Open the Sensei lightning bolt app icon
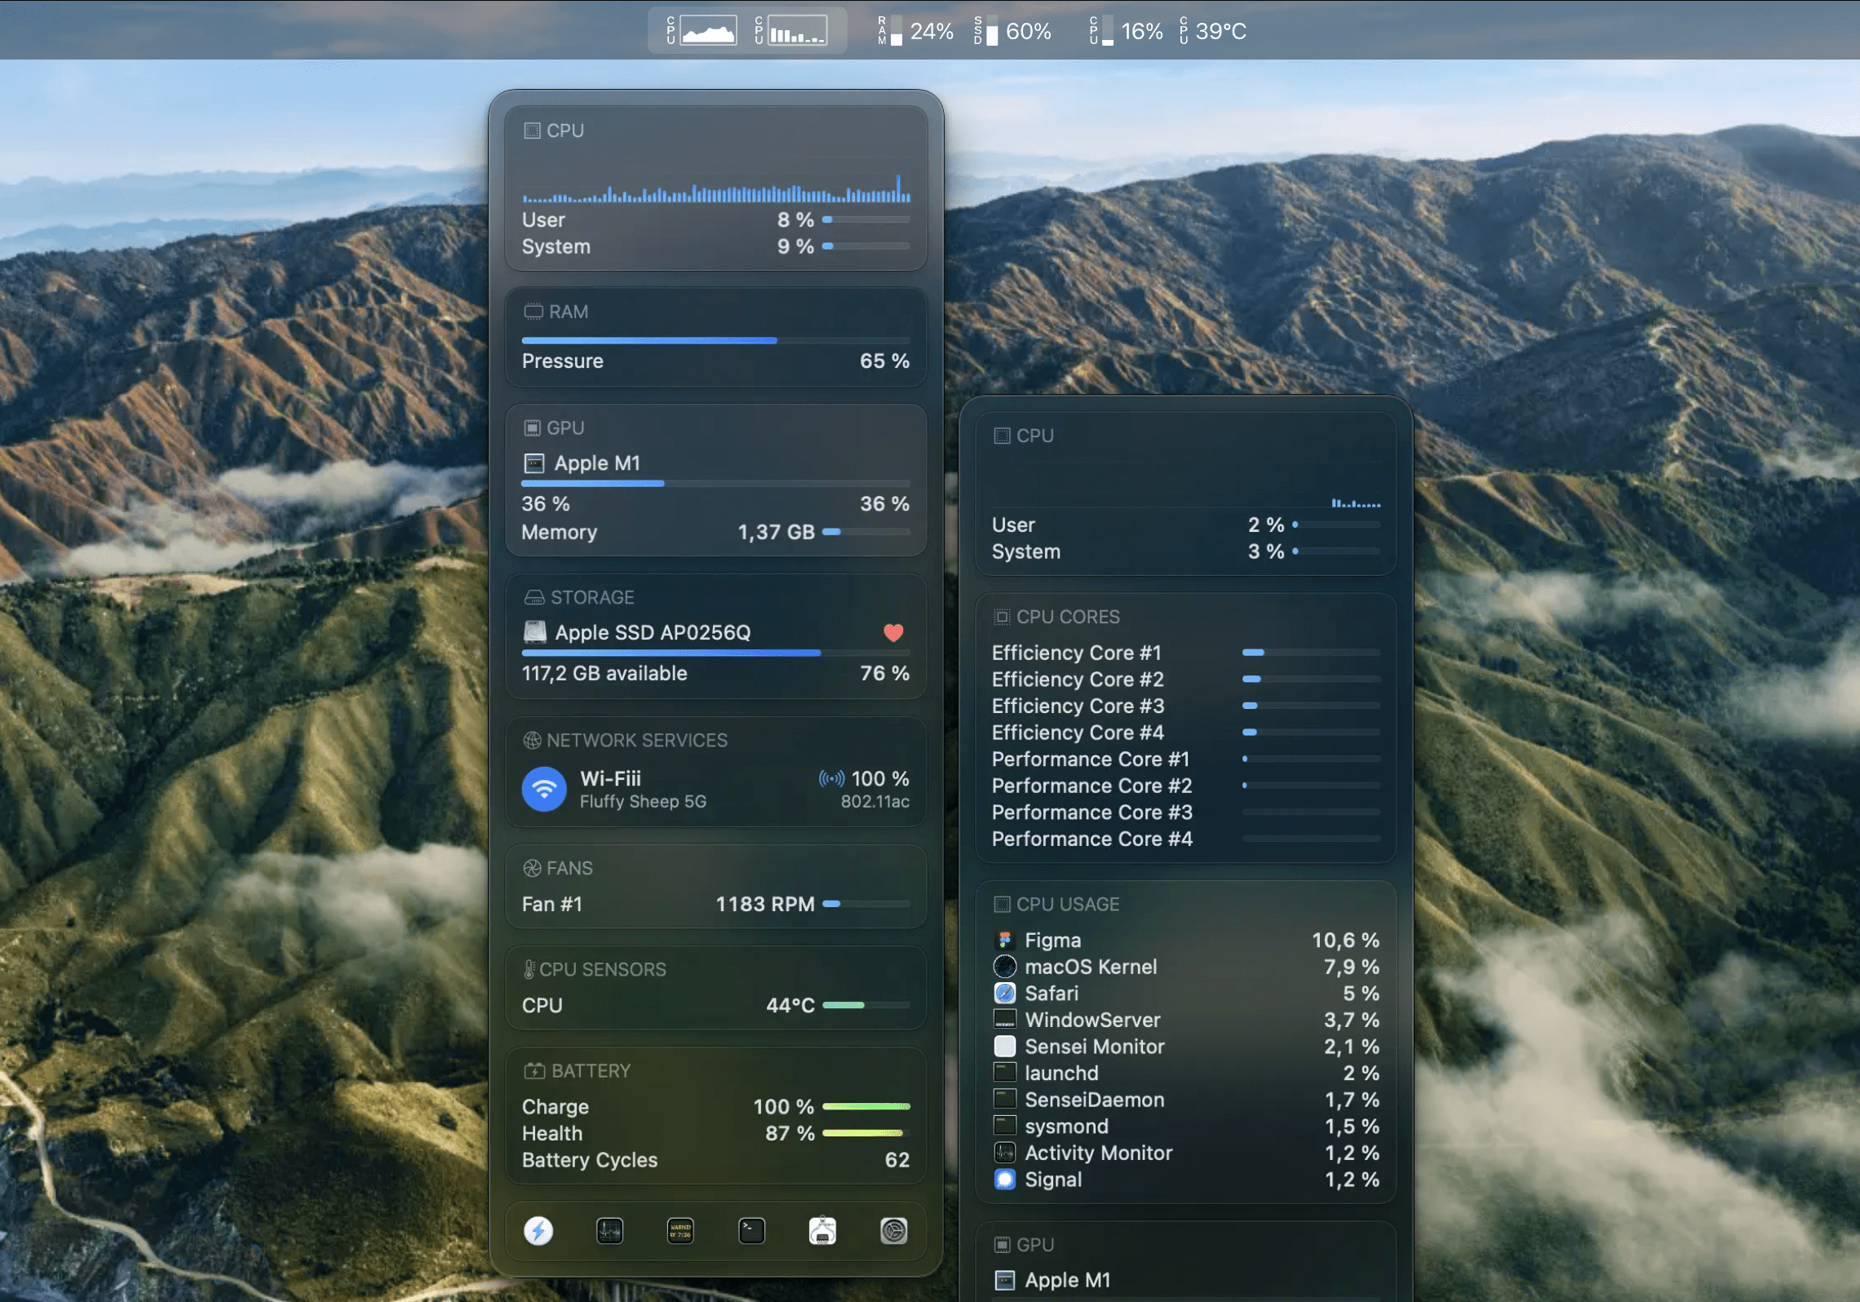This screenshot has width=1860, height=1302. [538, 1230]
